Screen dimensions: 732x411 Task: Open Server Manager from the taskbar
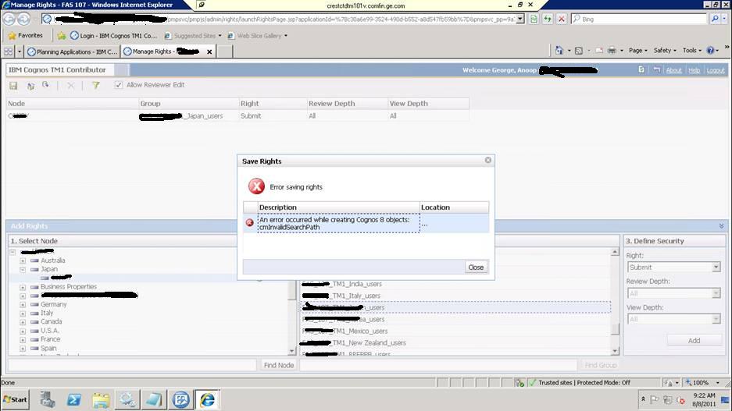coord(47,400)
